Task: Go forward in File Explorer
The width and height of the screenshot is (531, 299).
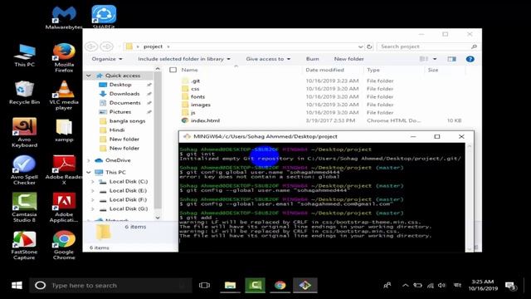Action: [x=107, y=47]
